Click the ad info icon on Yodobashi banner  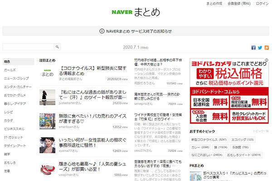[x=267, y=60]
